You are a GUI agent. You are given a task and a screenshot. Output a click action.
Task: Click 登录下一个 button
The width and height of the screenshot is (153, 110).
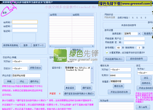point(38,45)
